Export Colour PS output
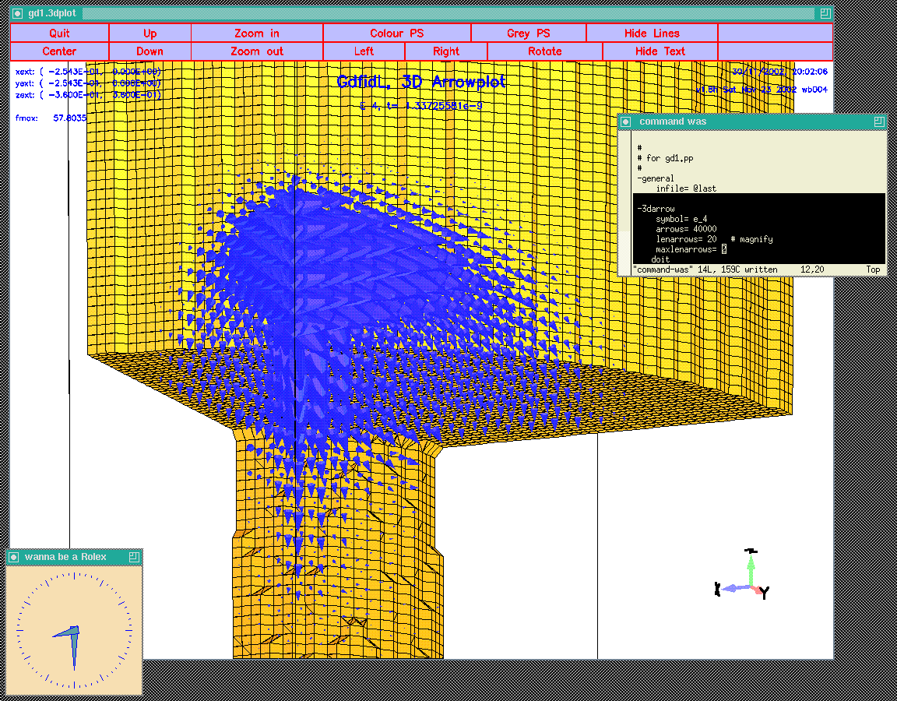The image size is (897, 701). point(397,33)
